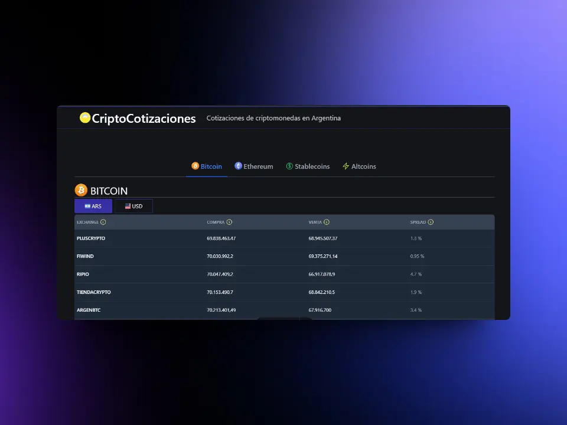Click the lightning icon on the Altcoins tab

pyautogui.click(x=346, y=166)
